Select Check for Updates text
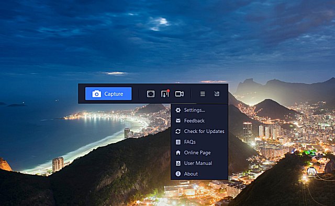 [204, 131]
